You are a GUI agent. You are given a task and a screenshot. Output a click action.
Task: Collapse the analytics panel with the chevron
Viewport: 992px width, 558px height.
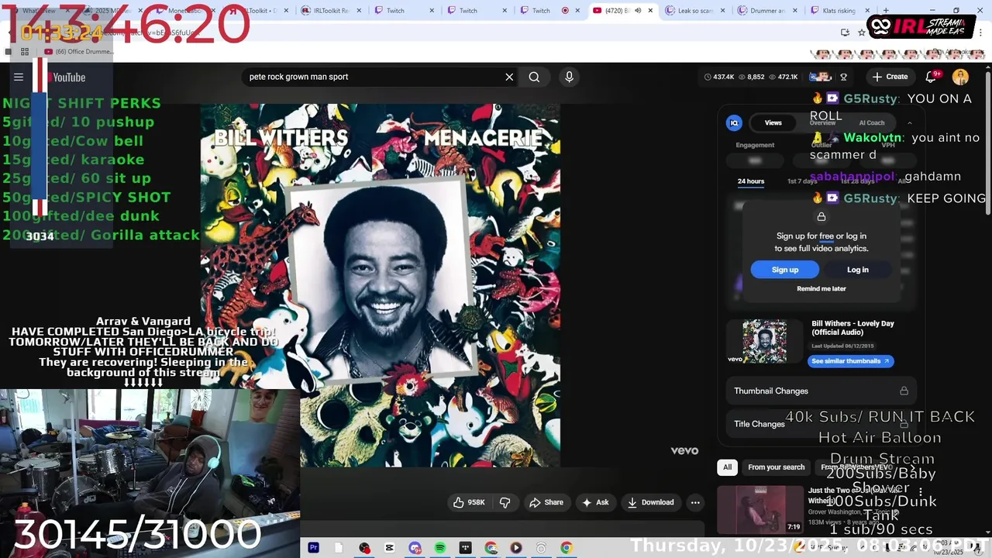click(x=910, y=122)
